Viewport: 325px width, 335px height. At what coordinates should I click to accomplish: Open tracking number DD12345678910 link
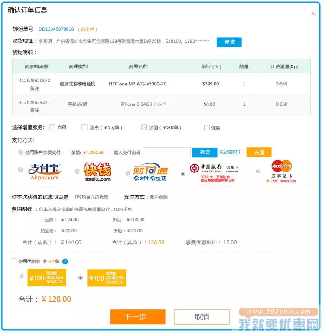click(56, 29)
